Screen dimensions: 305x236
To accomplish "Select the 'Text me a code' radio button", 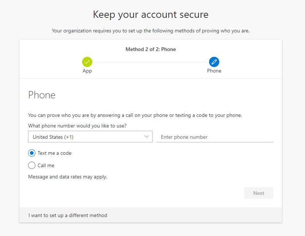I will 32,153.
